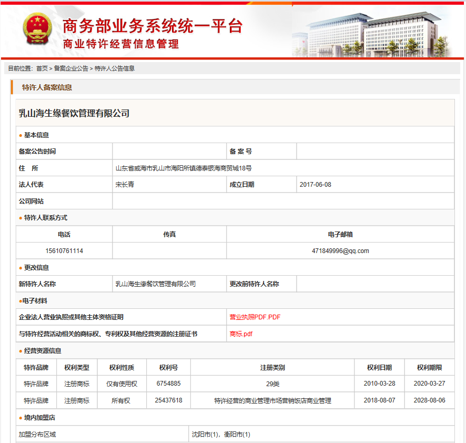Select trademark number 25437618
The image size is (466, 443).
click(168, 400)
